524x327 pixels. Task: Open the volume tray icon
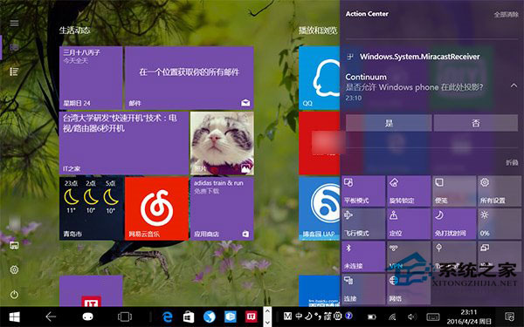point(412,317)
